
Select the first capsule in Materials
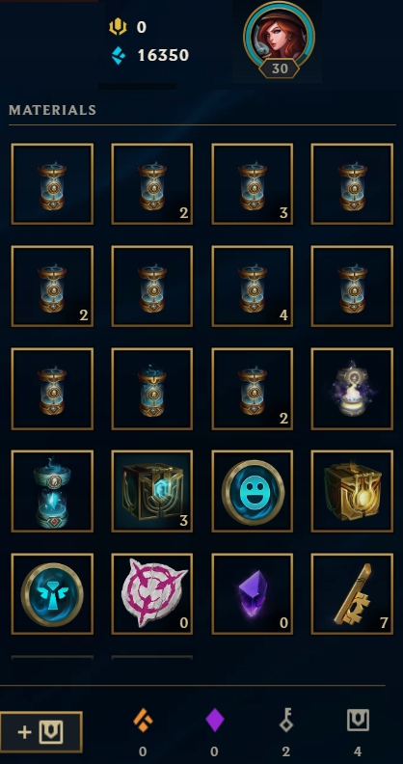pyautogui.click(x=52, y=183)
